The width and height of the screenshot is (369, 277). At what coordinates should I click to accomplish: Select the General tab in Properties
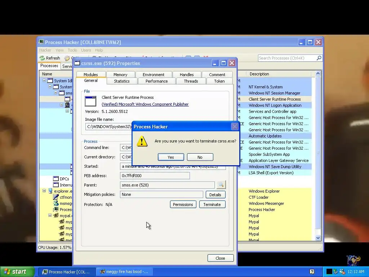pyautogui.click(x=90, y=80)
